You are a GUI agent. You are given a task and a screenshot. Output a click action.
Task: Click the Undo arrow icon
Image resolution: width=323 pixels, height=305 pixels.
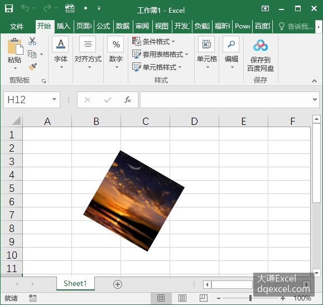tap(25, 8)
